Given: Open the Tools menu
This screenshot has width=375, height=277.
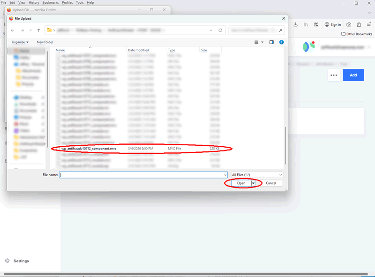Looking at the screenshot, I should (x=79, y=2).
